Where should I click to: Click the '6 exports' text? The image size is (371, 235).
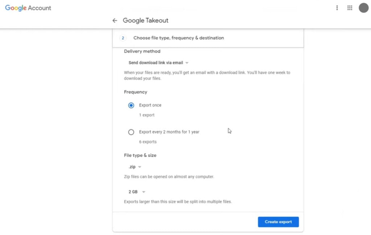click(148, 142)
